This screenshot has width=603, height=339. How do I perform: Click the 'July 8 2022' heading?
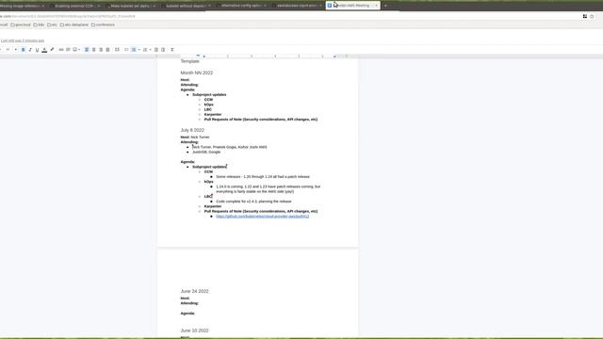192,130
